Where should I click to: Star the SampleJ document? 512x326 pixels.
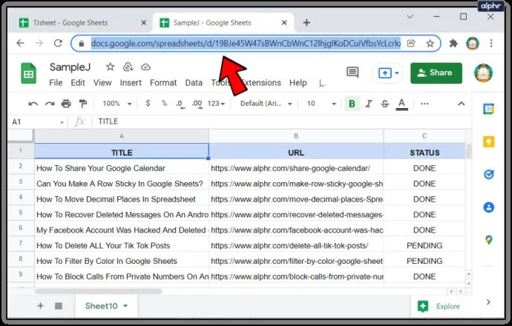111,67
